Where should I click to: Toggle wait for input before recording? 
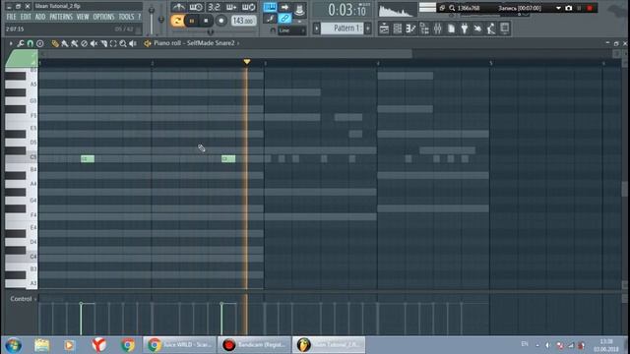click(196, 7)
